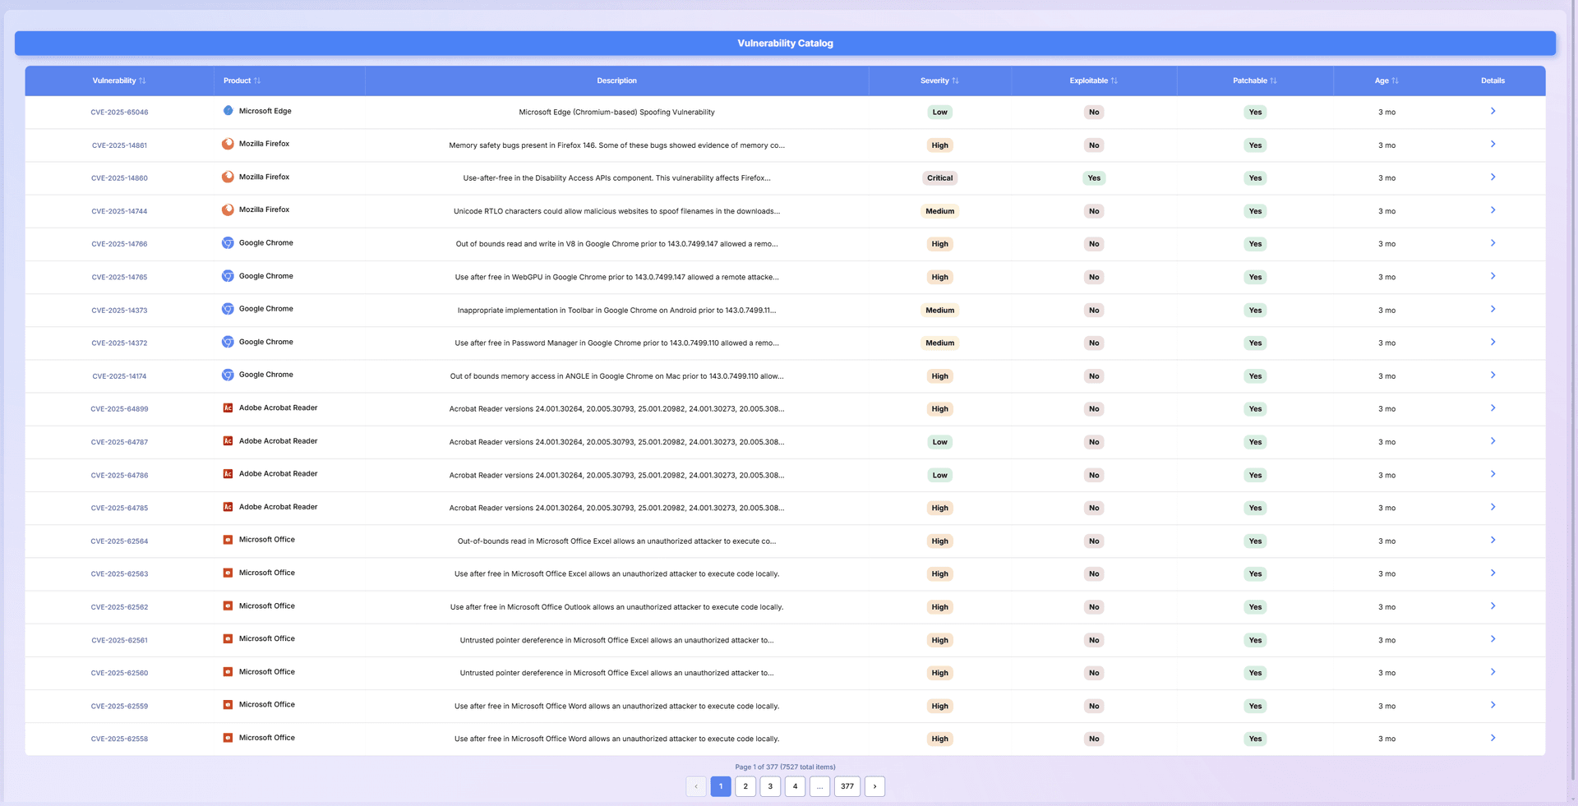
Task: Expand details for CVE-2025-65046
Action: (x=1493, y=111)
